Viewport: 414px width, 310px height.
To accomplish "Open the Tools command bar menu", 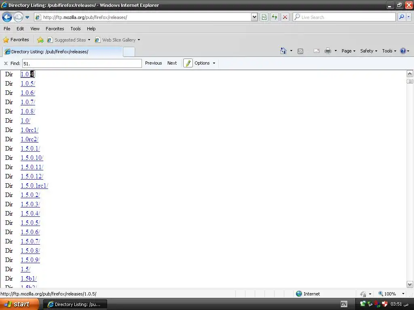I will pyautogui.click(x=389, y=51).
